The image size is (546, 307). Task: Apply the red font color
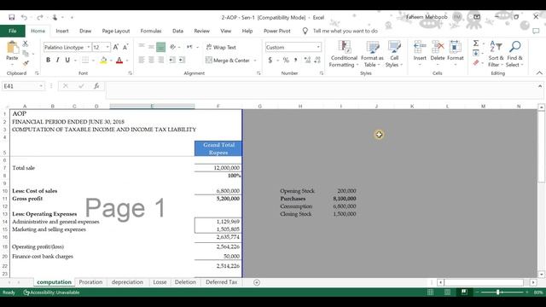pyautogui.click(x=119, y=61)
